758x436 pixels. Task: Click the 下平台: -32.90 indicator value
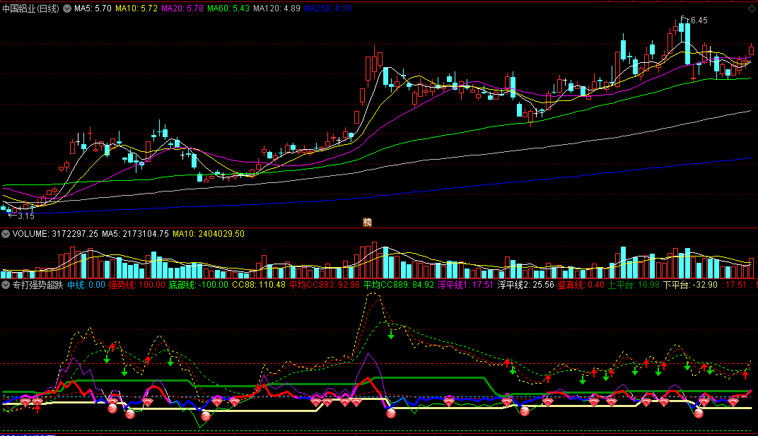690,285
